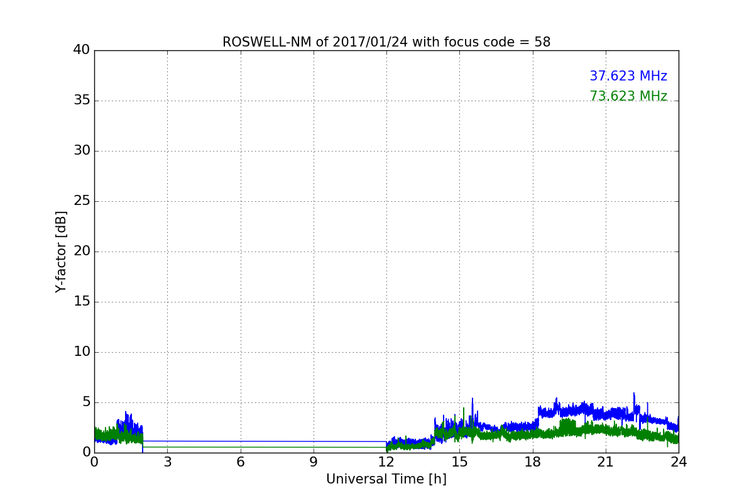Image resolution: width=754 pixels, height=503 pixels.
Task: Click y-axis tick label '5'
Action: [x=86, y=402]
